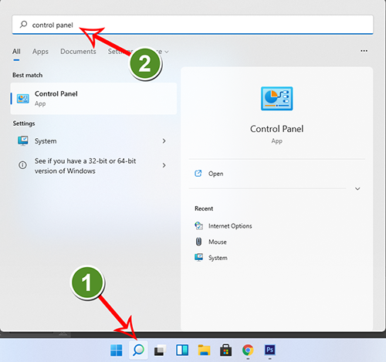Viewport: 386px width, 362px height.
Task: Open the System settings result
Action: point(93,140)
